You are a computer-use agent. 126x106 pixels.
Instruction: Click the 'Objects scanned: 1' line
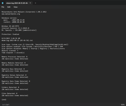[10, 51]
